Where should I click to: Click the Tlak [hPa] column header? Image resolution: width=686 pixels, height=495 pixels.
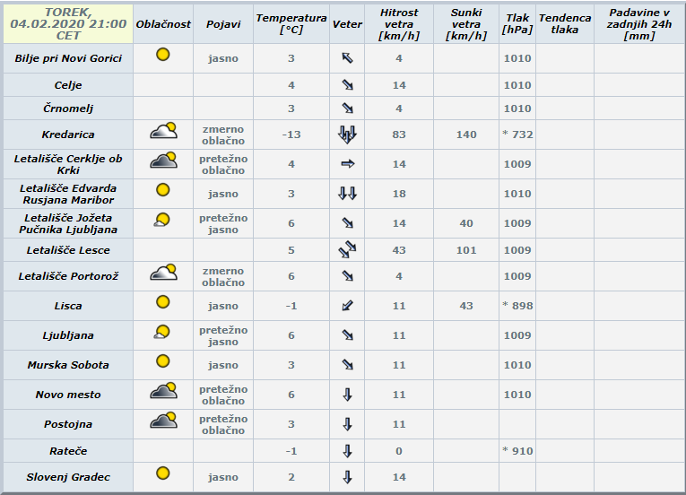tap(517, 24)
